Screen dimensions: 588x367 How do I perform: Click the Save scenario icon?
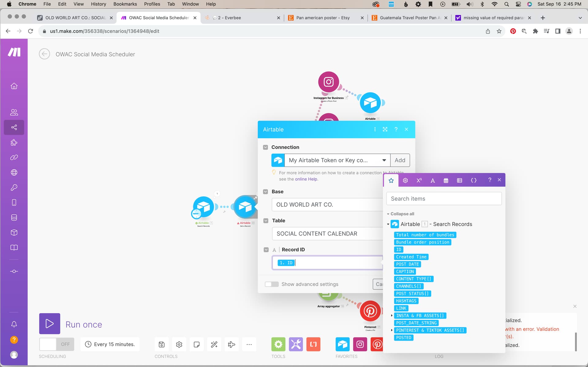tap(162, 345)
